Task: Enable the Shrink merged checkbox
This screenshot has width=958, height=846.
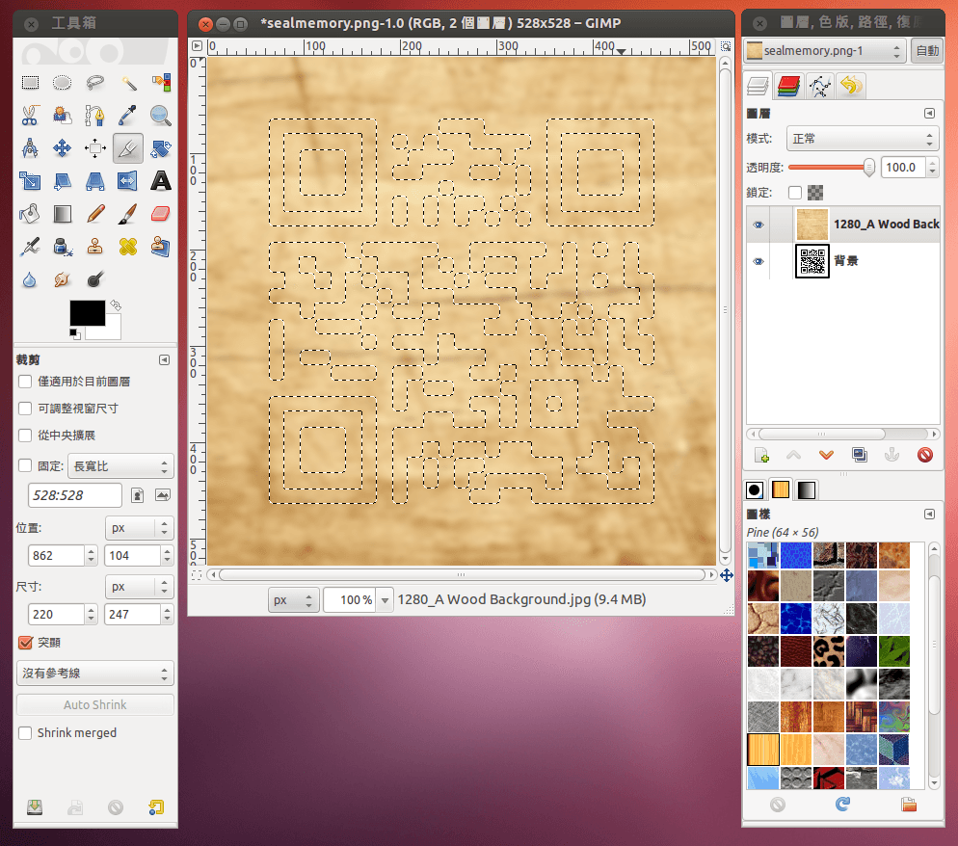Action: tap(25, 733)
